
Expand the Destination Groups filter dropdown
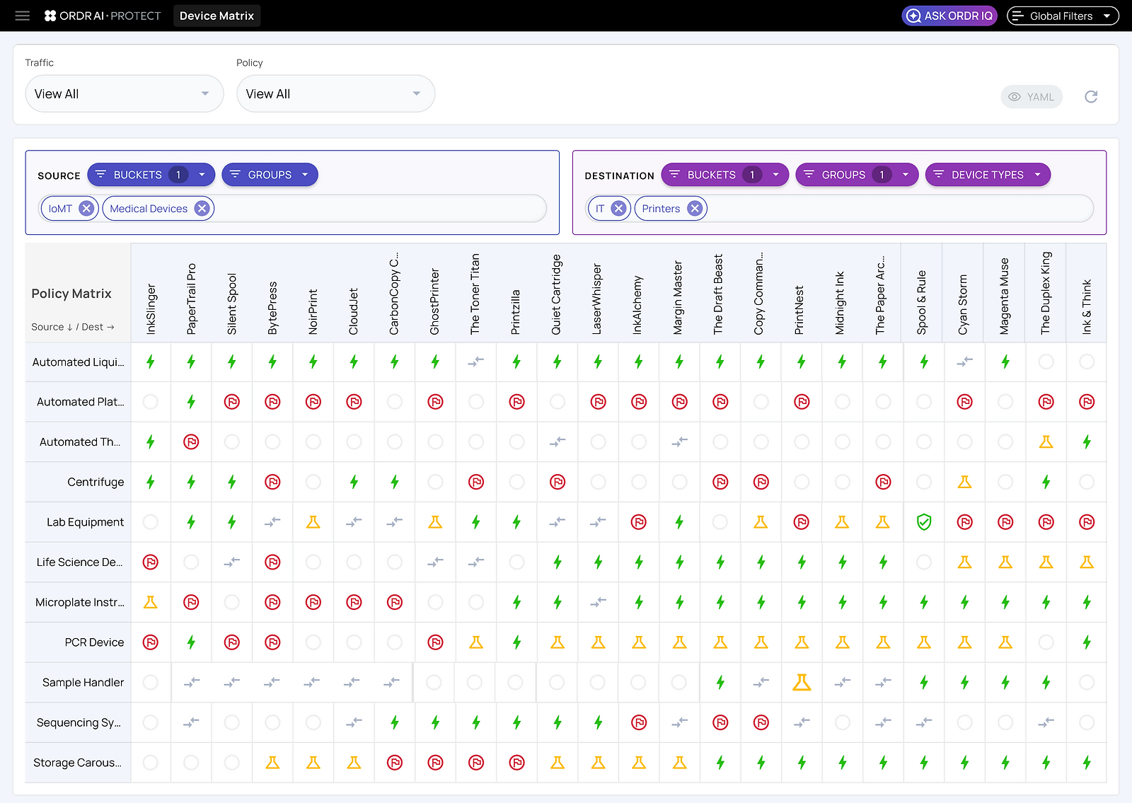pos(857,175)
